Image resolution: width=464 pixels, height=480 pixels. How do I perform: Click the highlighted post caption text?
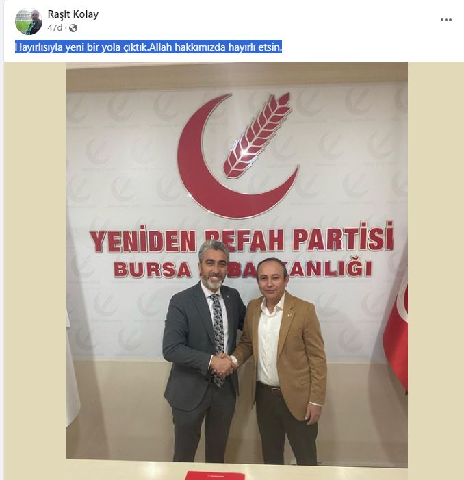pos(149,47)
